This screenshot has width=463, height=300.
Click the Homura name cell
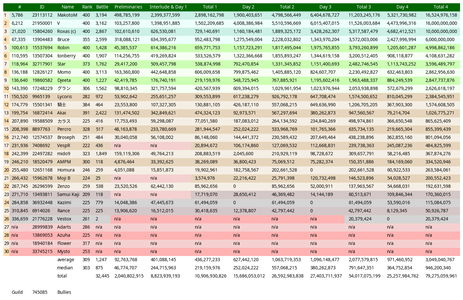point(66,170)
